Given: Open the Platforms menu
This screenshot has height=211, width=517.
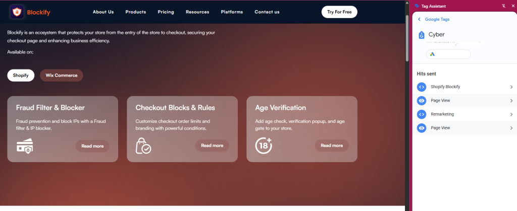Looking at the screenshot, I should point(232,12).
